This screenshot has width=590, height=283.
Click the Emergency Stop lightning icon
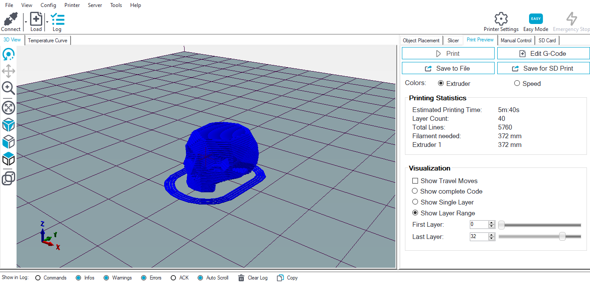[571, 19]
